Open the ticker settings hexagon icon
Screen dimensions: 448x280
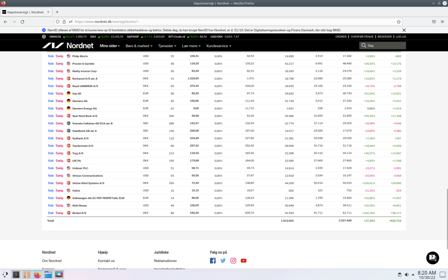(x=44, y=37)
